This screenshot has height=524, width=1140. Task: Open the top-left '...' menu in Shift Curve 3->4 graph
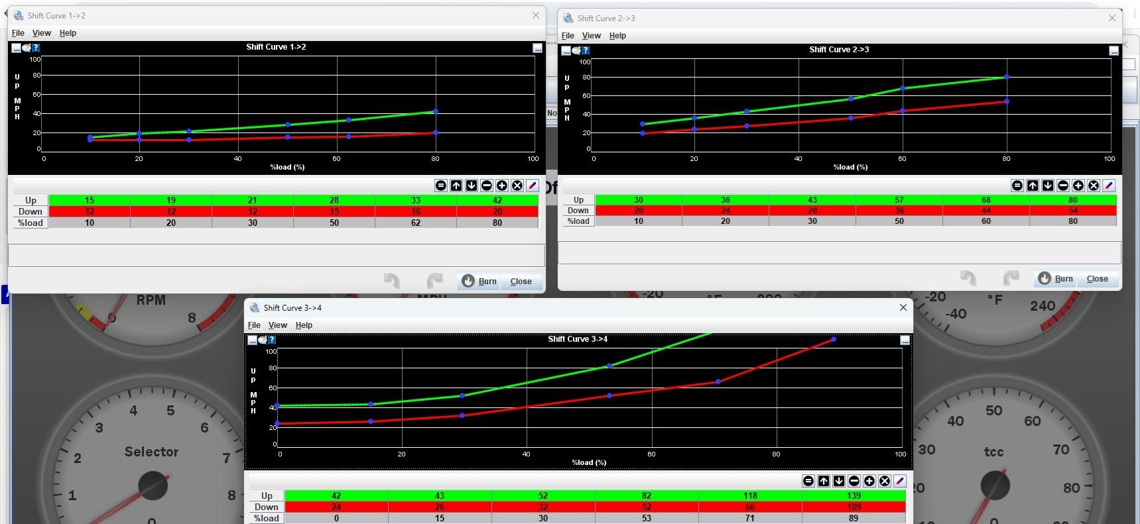(252, 340)
